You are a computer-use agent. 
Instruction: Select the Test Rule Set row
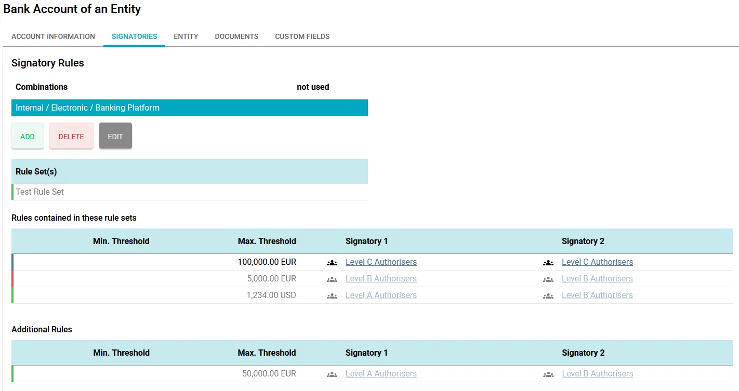[190, 192]
